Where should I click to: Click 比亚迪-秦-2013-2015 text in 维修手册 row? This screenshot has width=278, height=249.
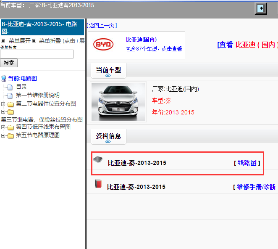point(136,187)
